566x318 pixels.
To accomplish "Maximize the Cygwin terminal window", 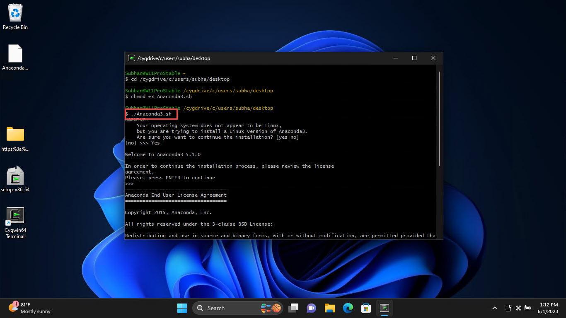I will point(414,58).
